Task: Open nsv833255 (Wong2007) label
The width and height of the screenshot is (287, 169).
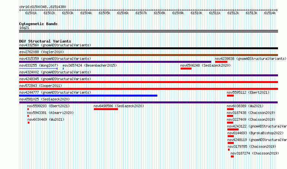Action: [x=39, y=65]
